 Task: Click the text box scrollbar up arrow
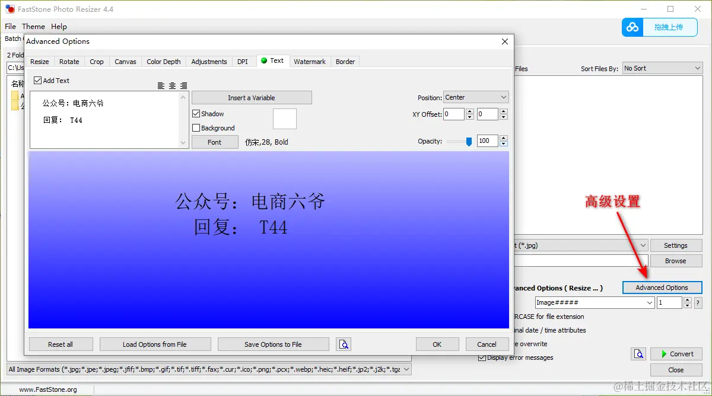(x=183, y=97)
